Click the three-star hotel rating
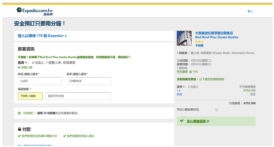Screen dimensions: 274x147 (x=199, y=42)
